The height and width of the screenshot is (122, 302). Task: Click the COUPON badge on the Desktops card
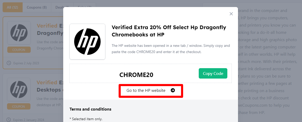19,106
